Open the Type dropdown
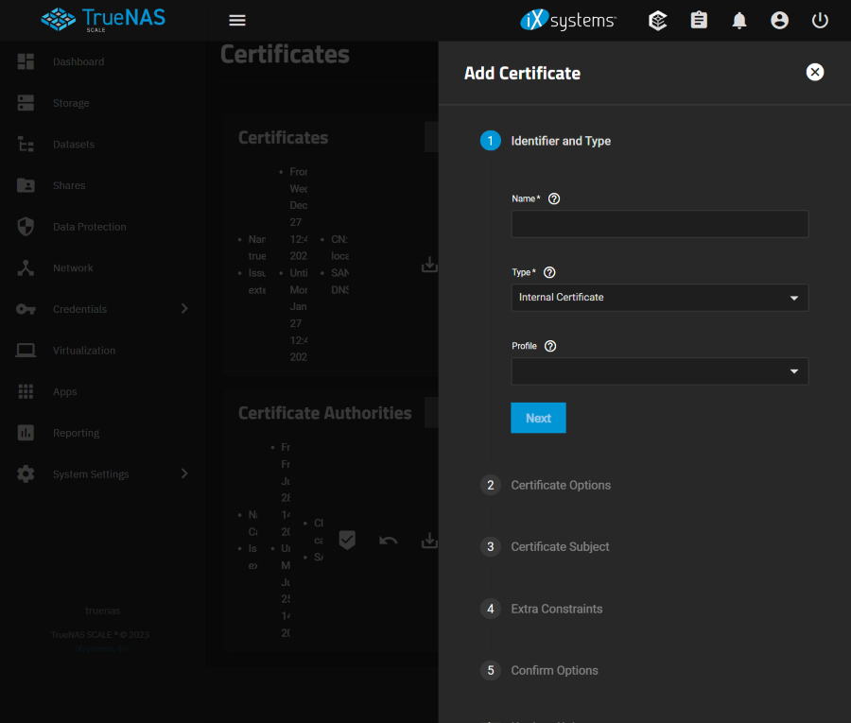This screenshot has height=723, width=851. [659, 298]
